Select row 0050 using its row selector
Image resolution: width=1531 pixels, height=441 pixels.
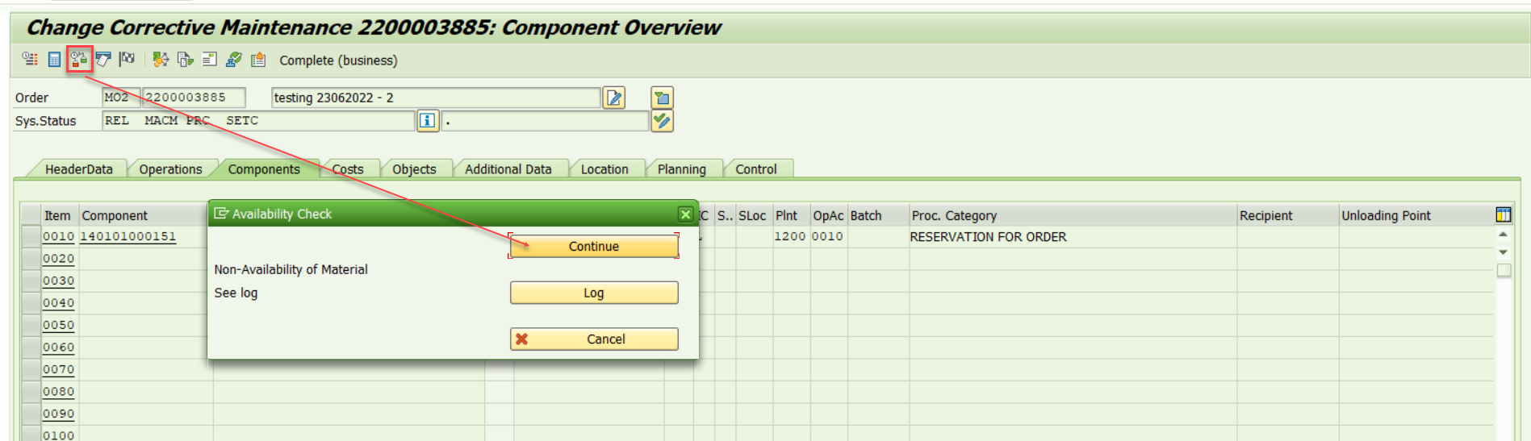tap(31, 326)
